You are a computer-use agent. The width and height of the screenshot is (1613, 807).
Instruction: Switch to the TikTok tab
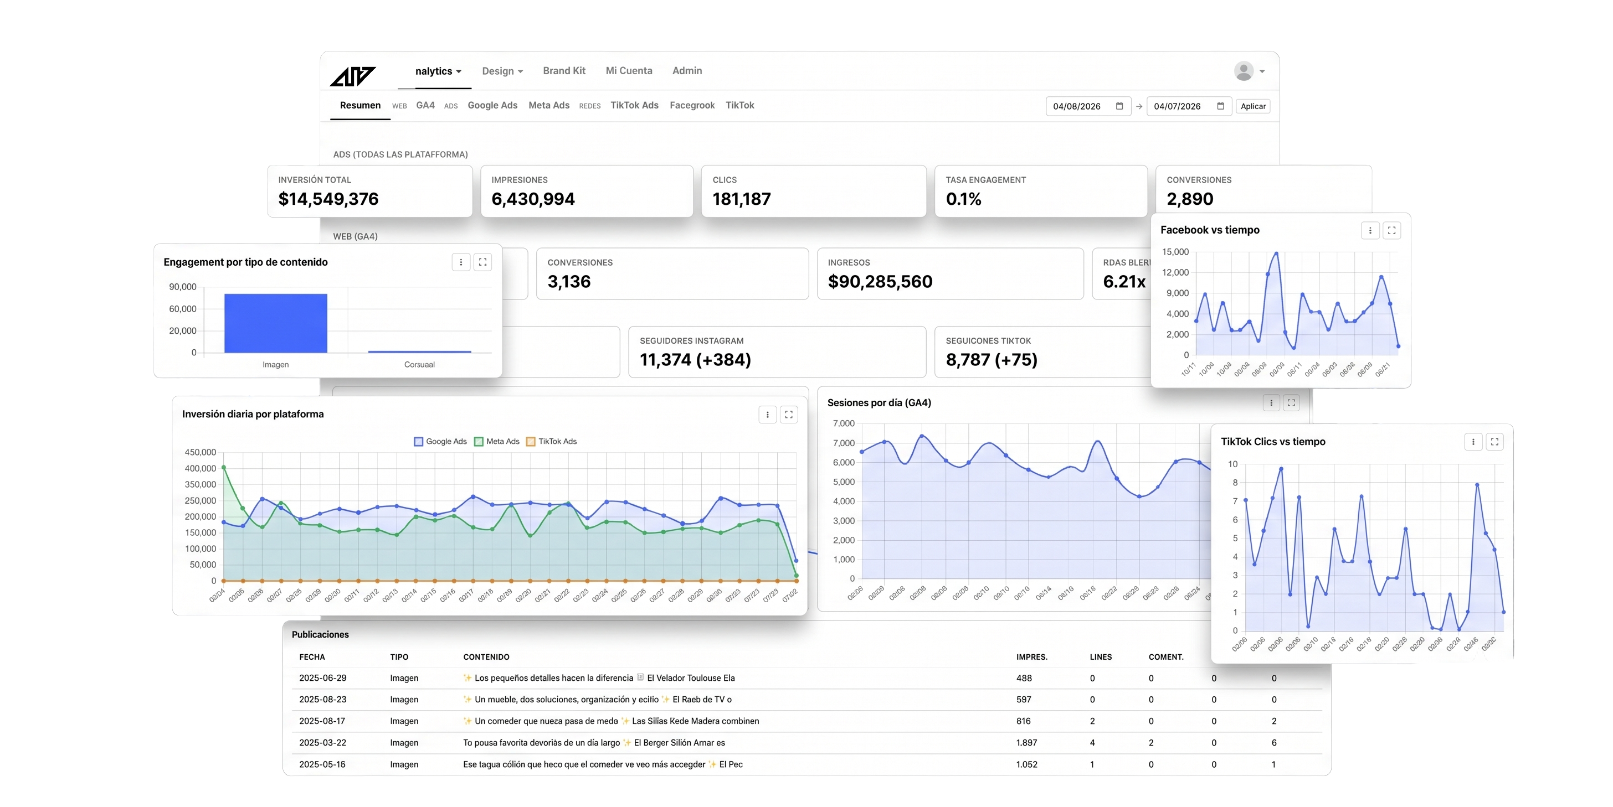click(x=739, y=105)
